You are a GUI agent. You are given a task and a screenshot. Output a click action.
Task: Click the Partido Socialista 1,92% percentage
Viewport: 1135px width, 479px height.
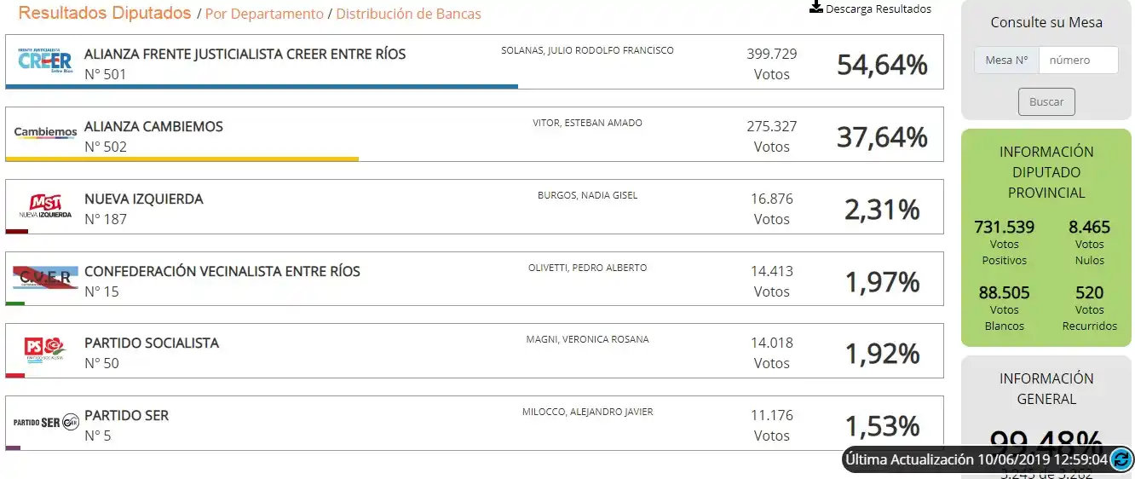[x=882, y=353]
